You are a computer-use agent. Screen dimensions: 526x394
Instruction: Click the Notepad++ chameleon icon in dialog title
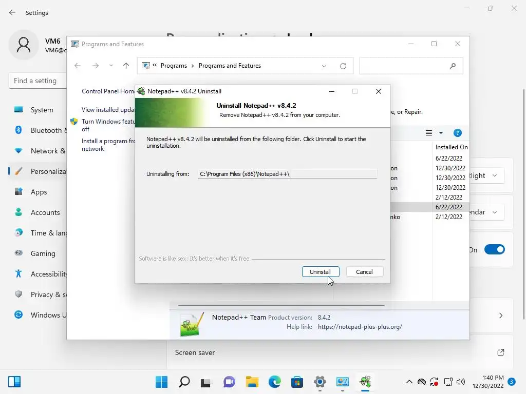pos(141,91)
